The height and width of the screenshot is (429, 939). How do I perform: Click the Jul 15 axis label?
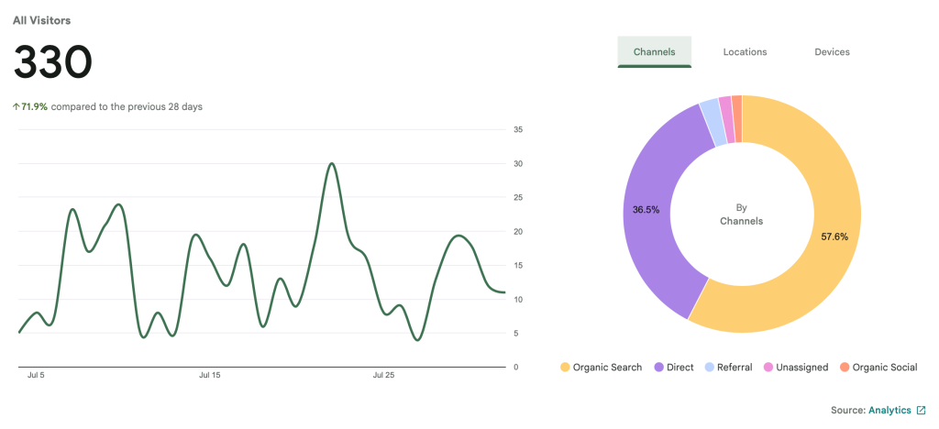click(x=209, y=375)
